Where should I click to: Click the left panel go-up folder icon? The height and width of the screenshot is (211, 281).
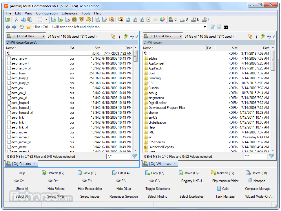point(125,36)
